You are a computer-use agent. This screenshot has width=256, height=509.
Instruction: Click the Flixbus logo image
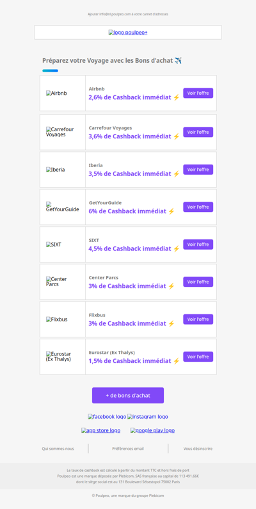[x=57, y=319]
